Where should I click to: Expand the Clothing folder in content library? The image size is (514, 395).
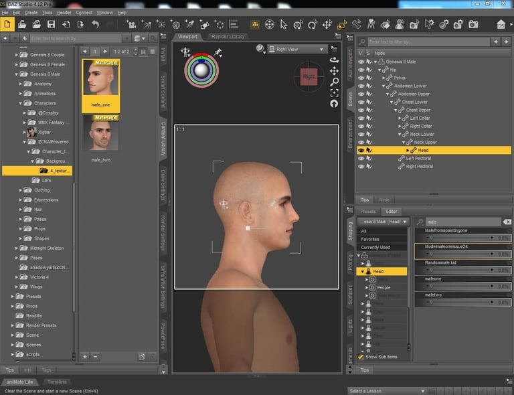(x=20, y=190)
